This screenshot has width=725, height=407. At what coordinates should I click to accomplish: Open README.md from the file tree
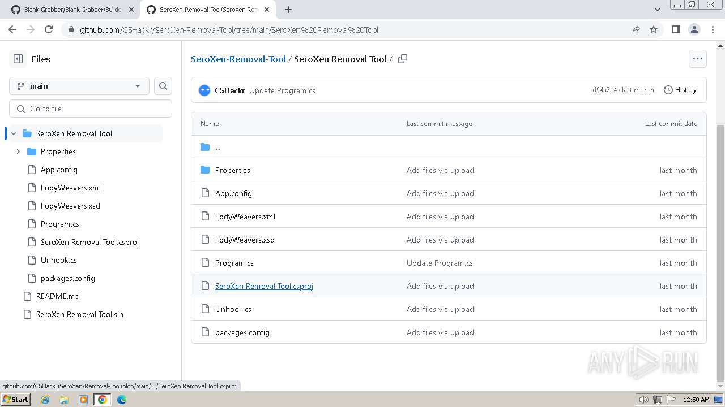tap(58, 296)
